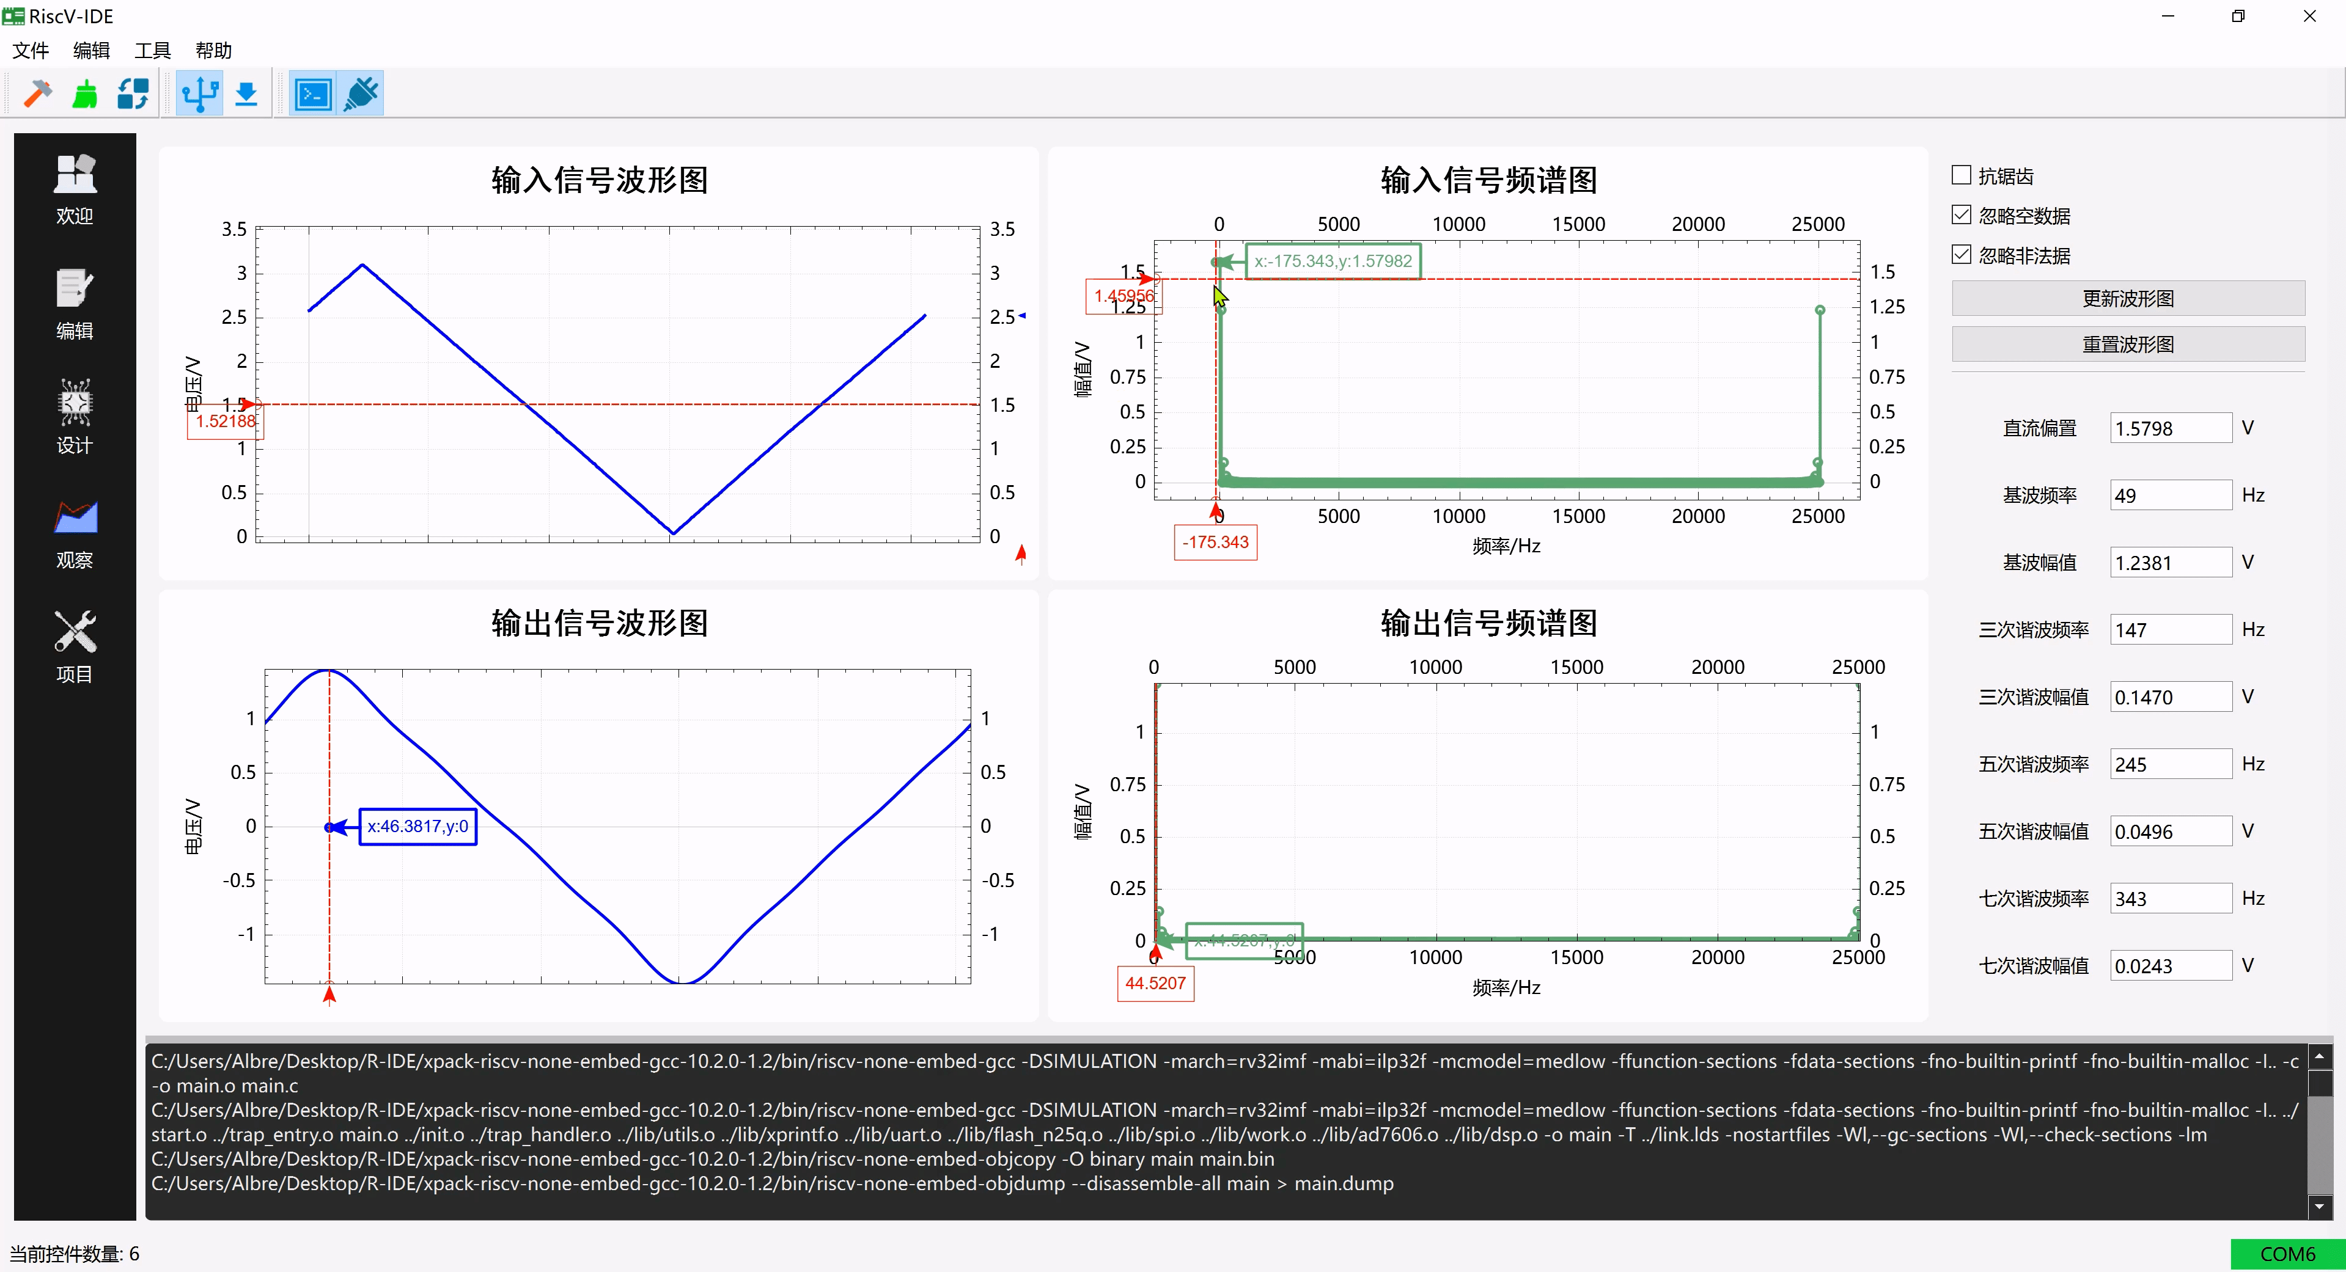
Task: Open the 工具 menu
Action: pos(153,50)
